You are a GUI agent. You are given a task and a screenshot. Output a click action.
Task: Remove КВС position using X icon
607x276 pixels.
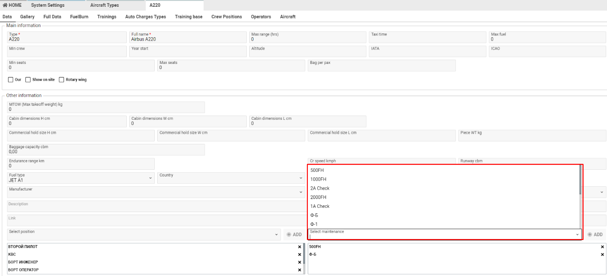[299, 254]
